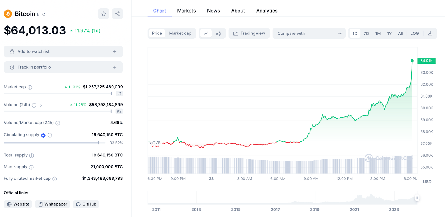Click the 21,000,000 BTC max supply value
The image size is (445, 217).
click(x=107, y=167)
